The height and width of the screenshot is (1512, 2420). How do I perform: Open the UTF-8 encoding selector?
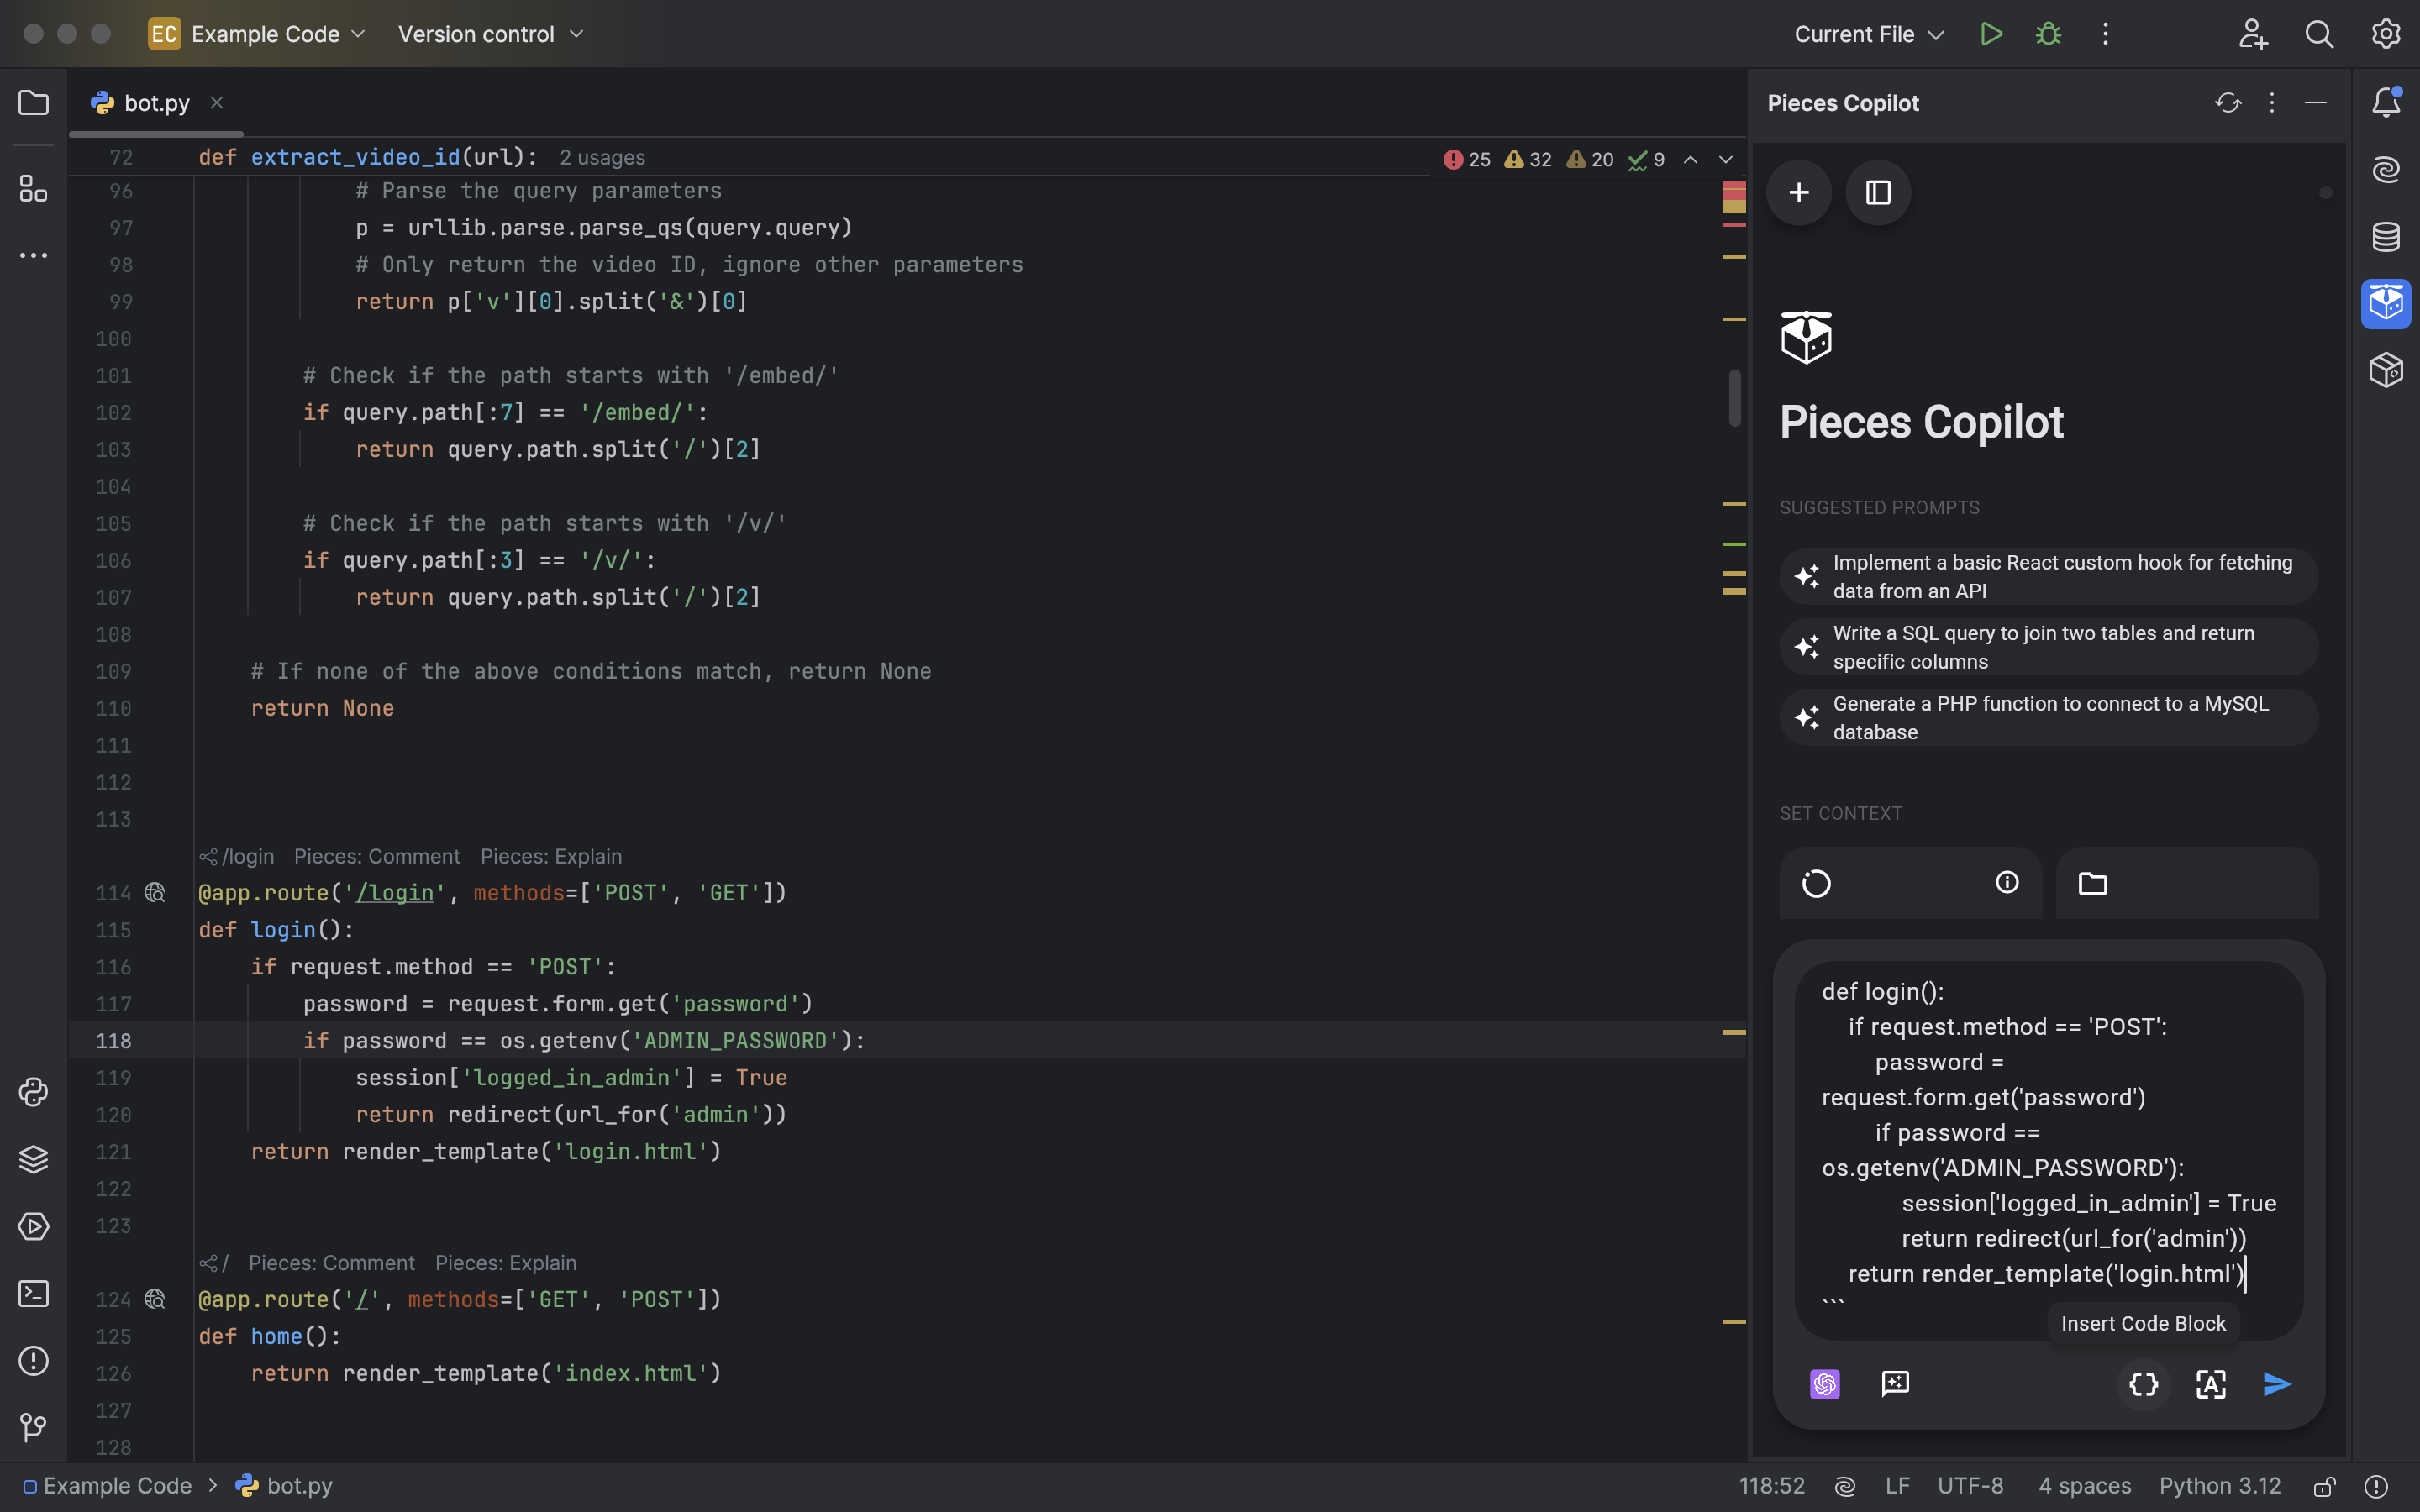(x=1970, y=1486)
